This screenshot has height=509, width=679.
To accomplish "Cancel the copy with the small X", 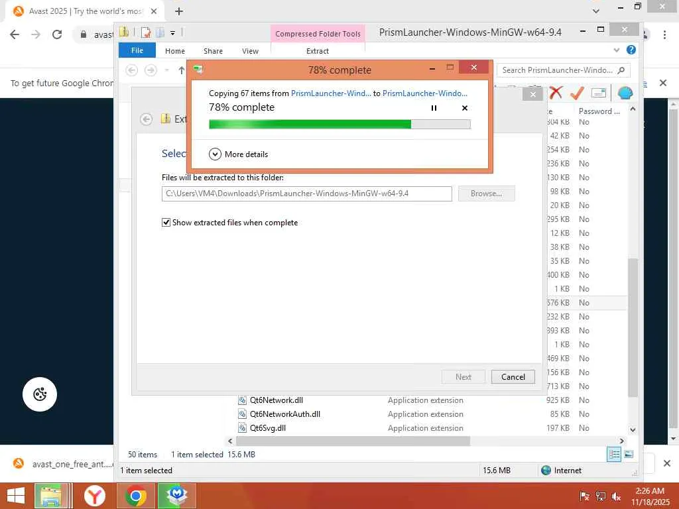I will pos(465,108).
